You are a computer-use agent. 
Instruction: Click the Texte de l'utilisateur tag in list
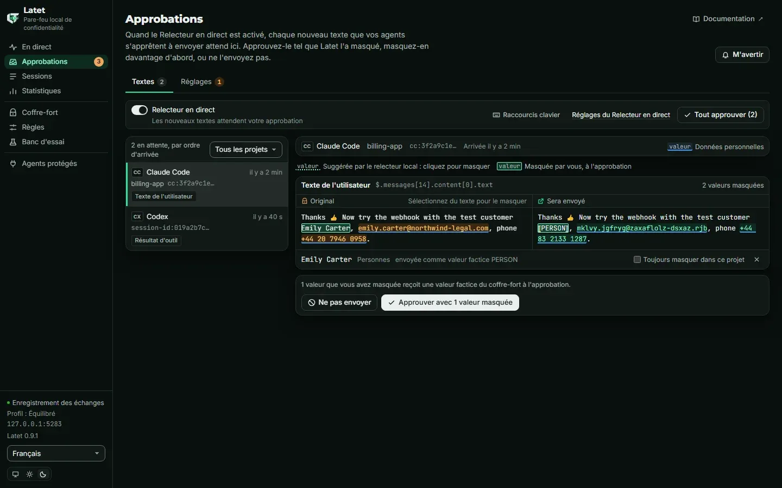click(164, 197)
